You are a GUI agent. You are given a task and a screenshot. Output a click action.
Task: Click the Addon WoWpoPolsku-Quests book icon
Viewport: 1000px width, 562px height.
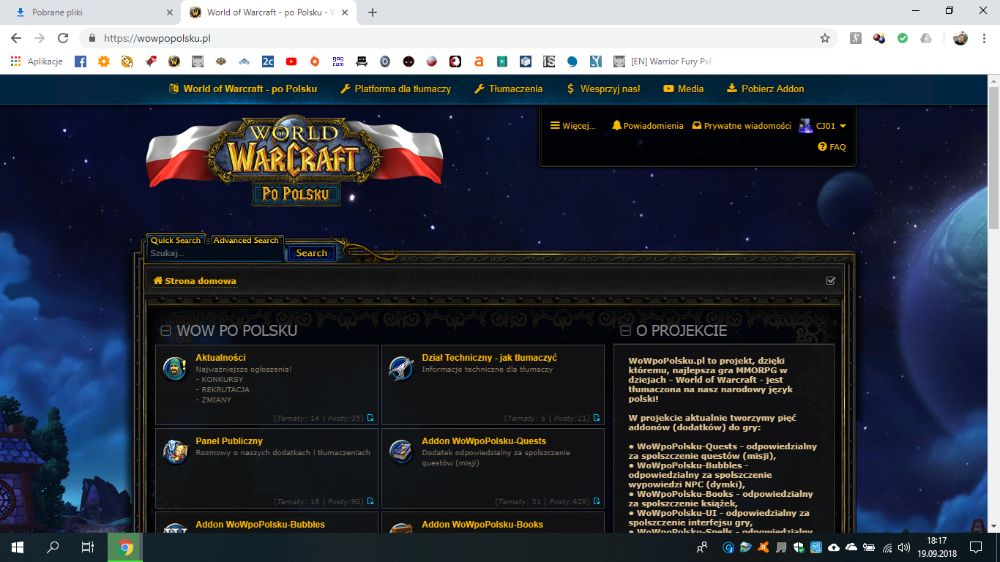[x=400, y=452]
